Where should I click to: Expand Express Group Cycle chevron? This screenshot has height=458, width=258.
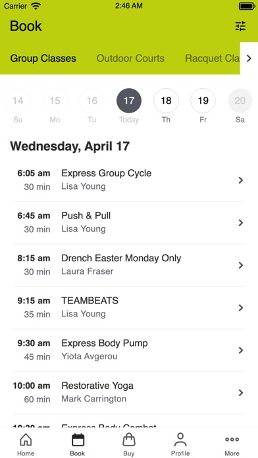pyautogui.click(x=241, y=180)
